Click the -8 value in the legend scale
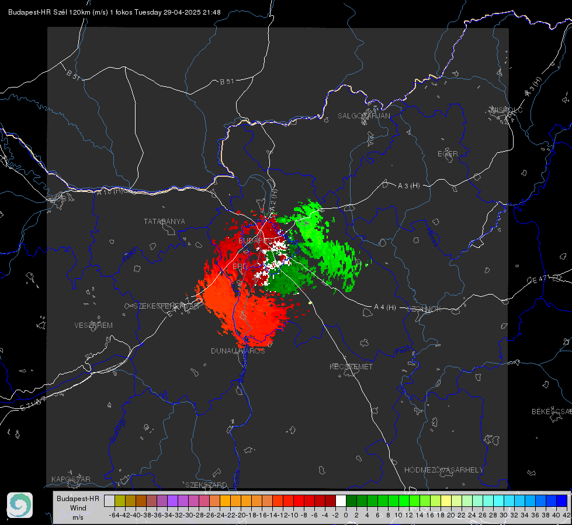The width and height of the screenshot is (572, 525). [303, 515]
